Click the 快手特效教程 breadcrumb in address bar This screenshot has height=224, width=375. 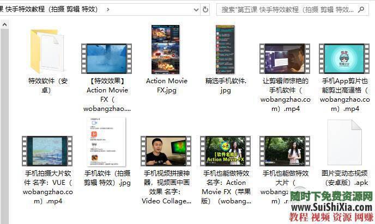[51, 9]
